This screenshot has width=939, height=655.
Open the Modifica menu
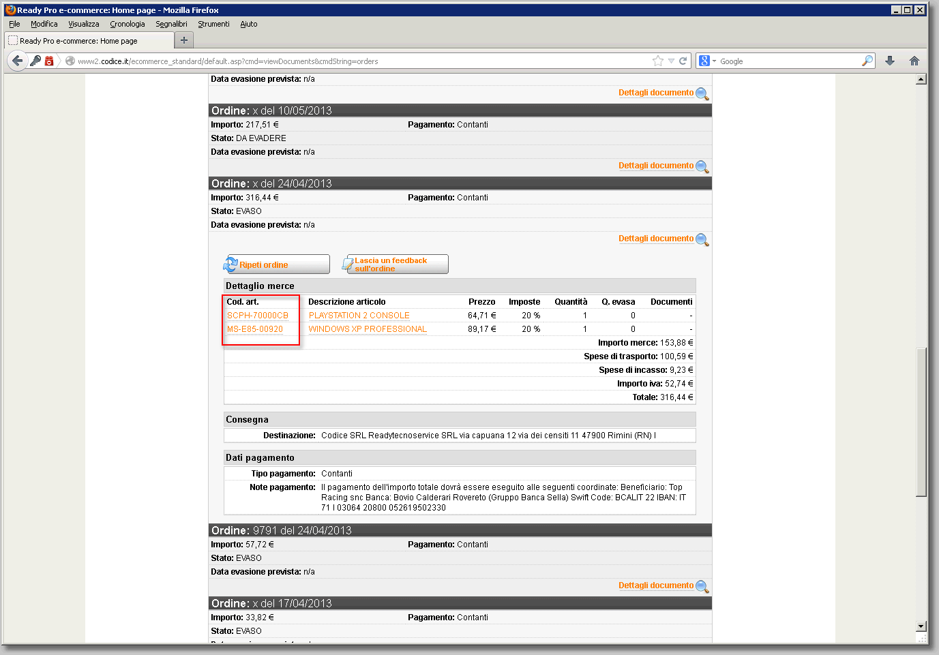pos(44,24)
